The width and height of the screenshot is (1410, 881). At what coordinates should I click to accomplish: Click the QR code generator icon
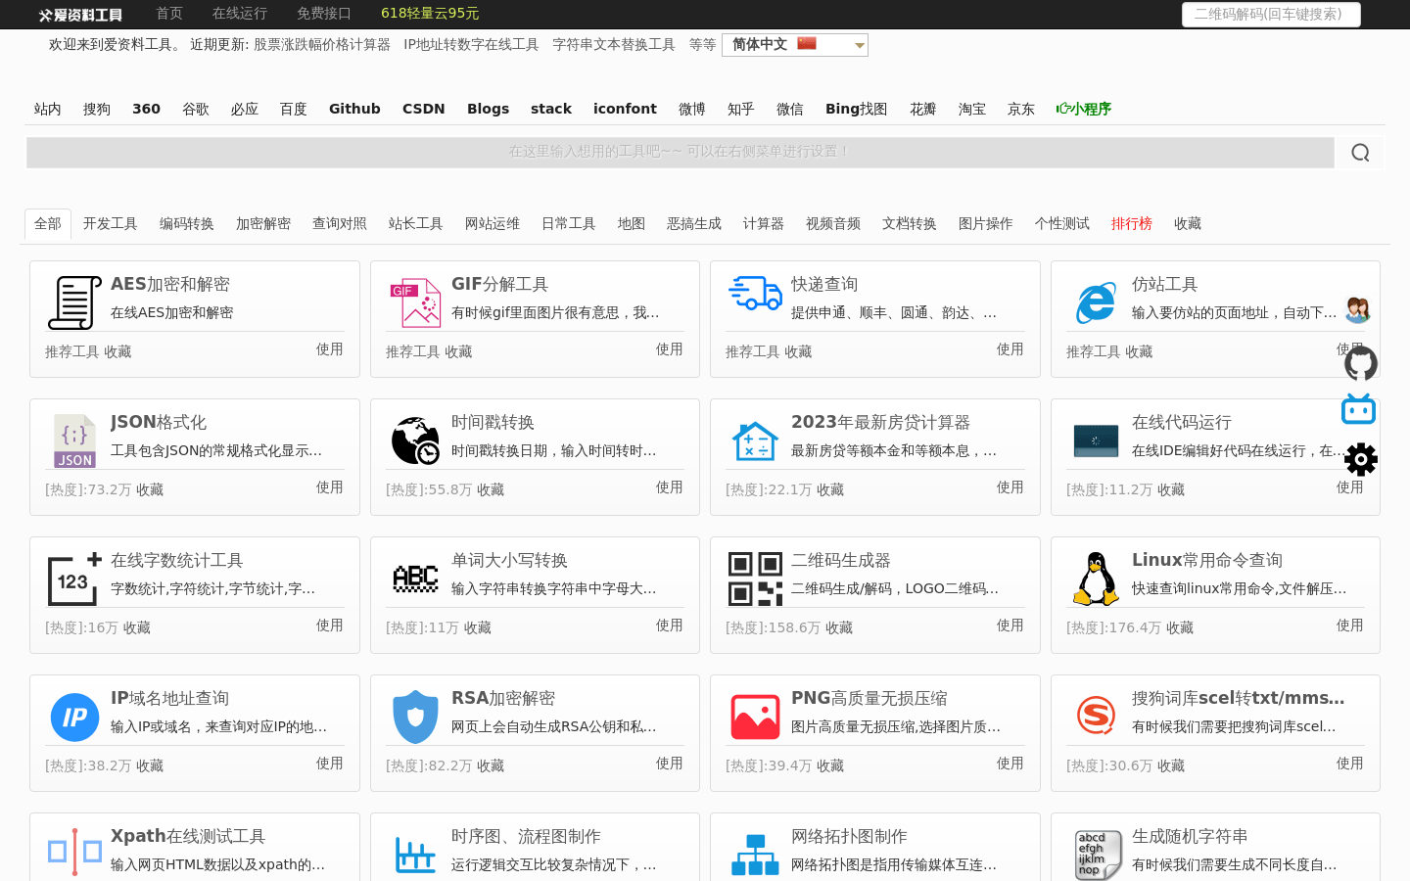[755, 579]
